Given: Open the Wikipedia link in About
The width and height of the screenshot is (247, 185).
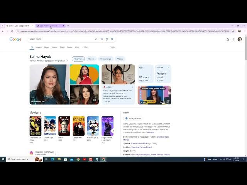Looking at the screenshot, I should tap(150, 133).
